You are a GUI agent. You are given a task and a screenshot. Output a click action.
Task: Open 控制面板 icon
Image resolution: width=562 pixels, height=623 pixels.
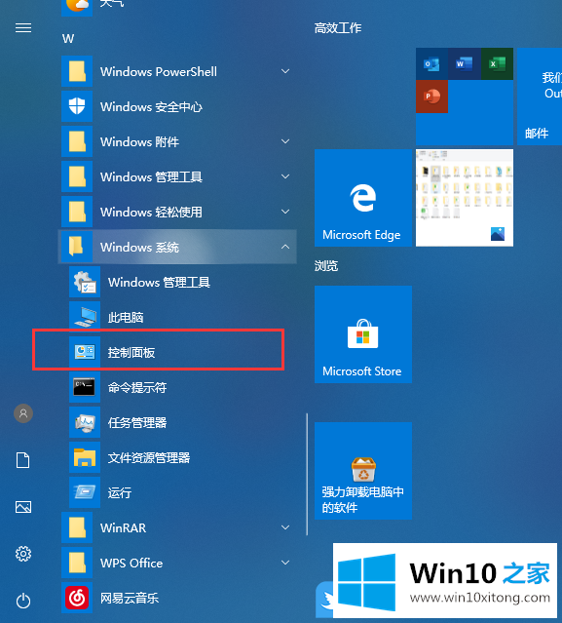pyautogui.click(x=85, y=352)
